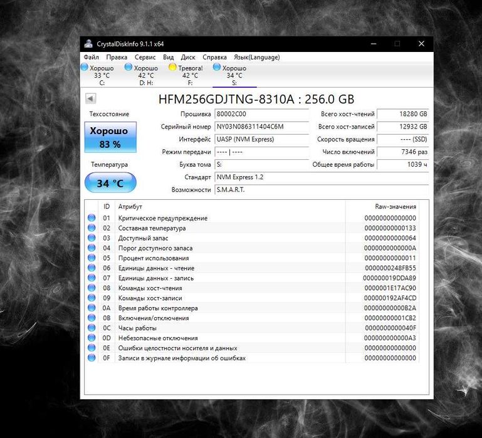The image size is (482, 438).
Task: Click status orb for attribute 09
Action: [x=92, y=298]
